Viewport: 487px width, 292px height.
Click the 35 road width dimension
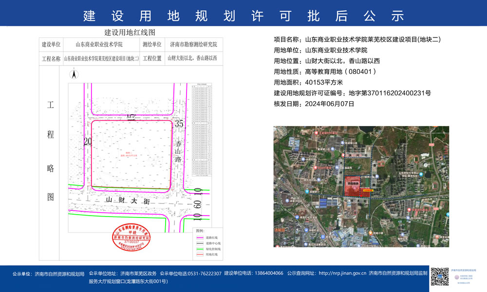(x=179, y=124)
